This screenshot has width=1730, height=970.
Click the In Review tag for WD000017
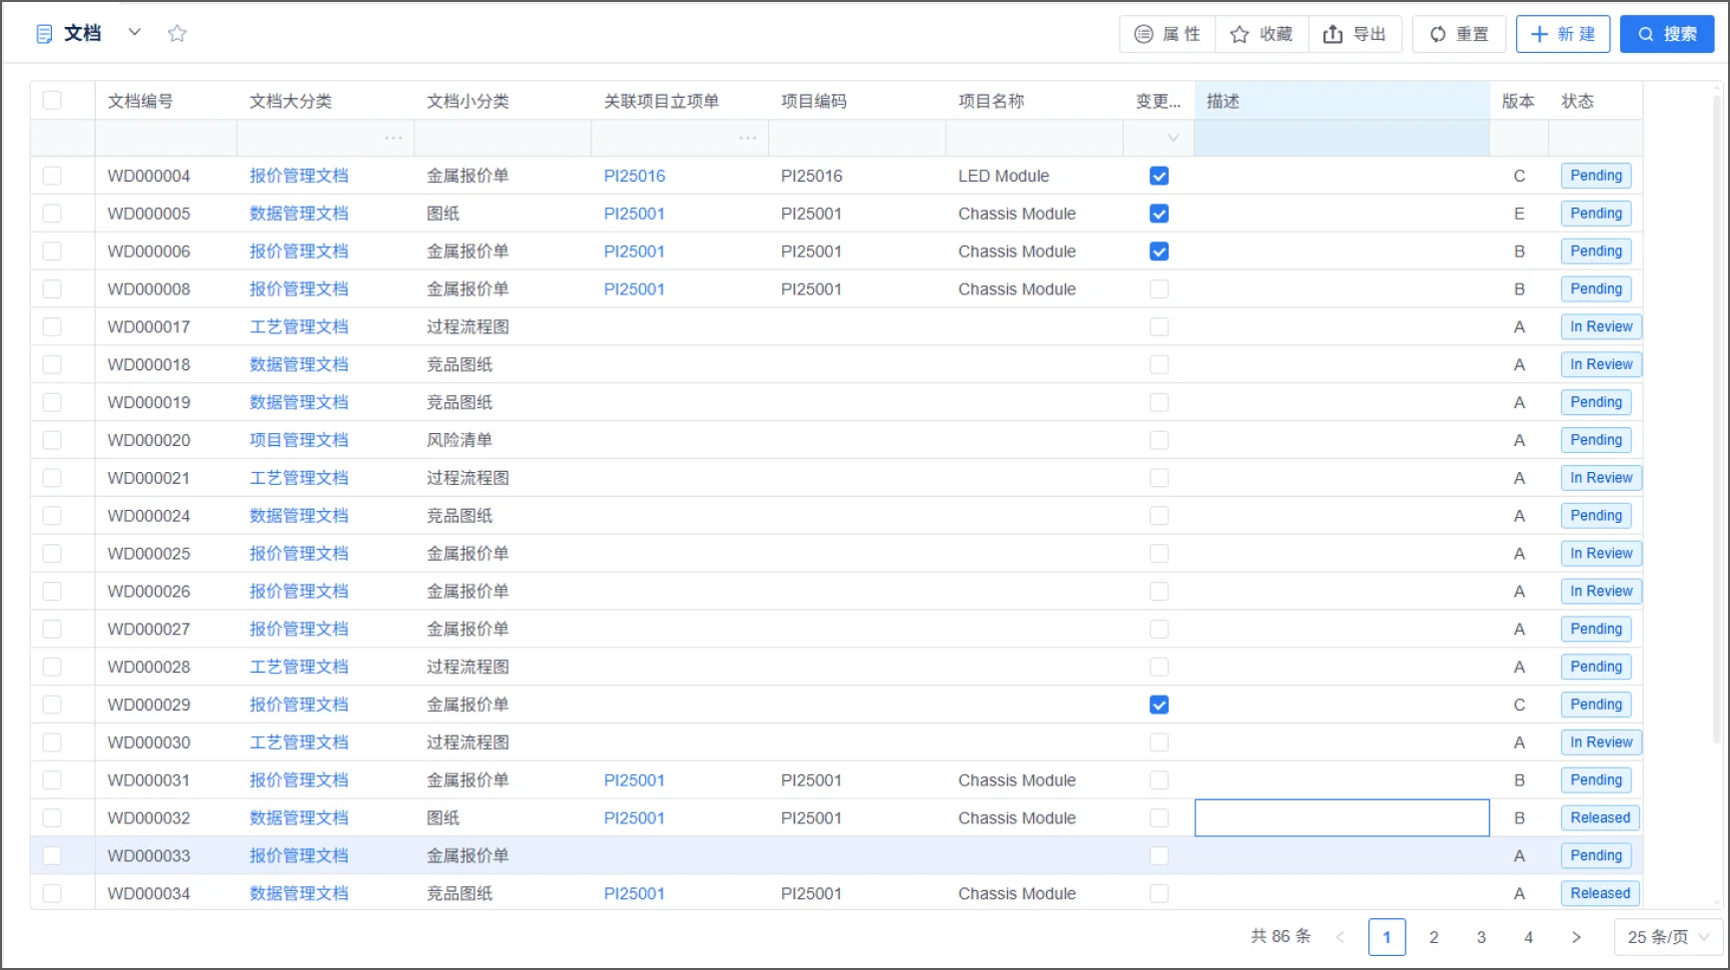point(1601,327)
